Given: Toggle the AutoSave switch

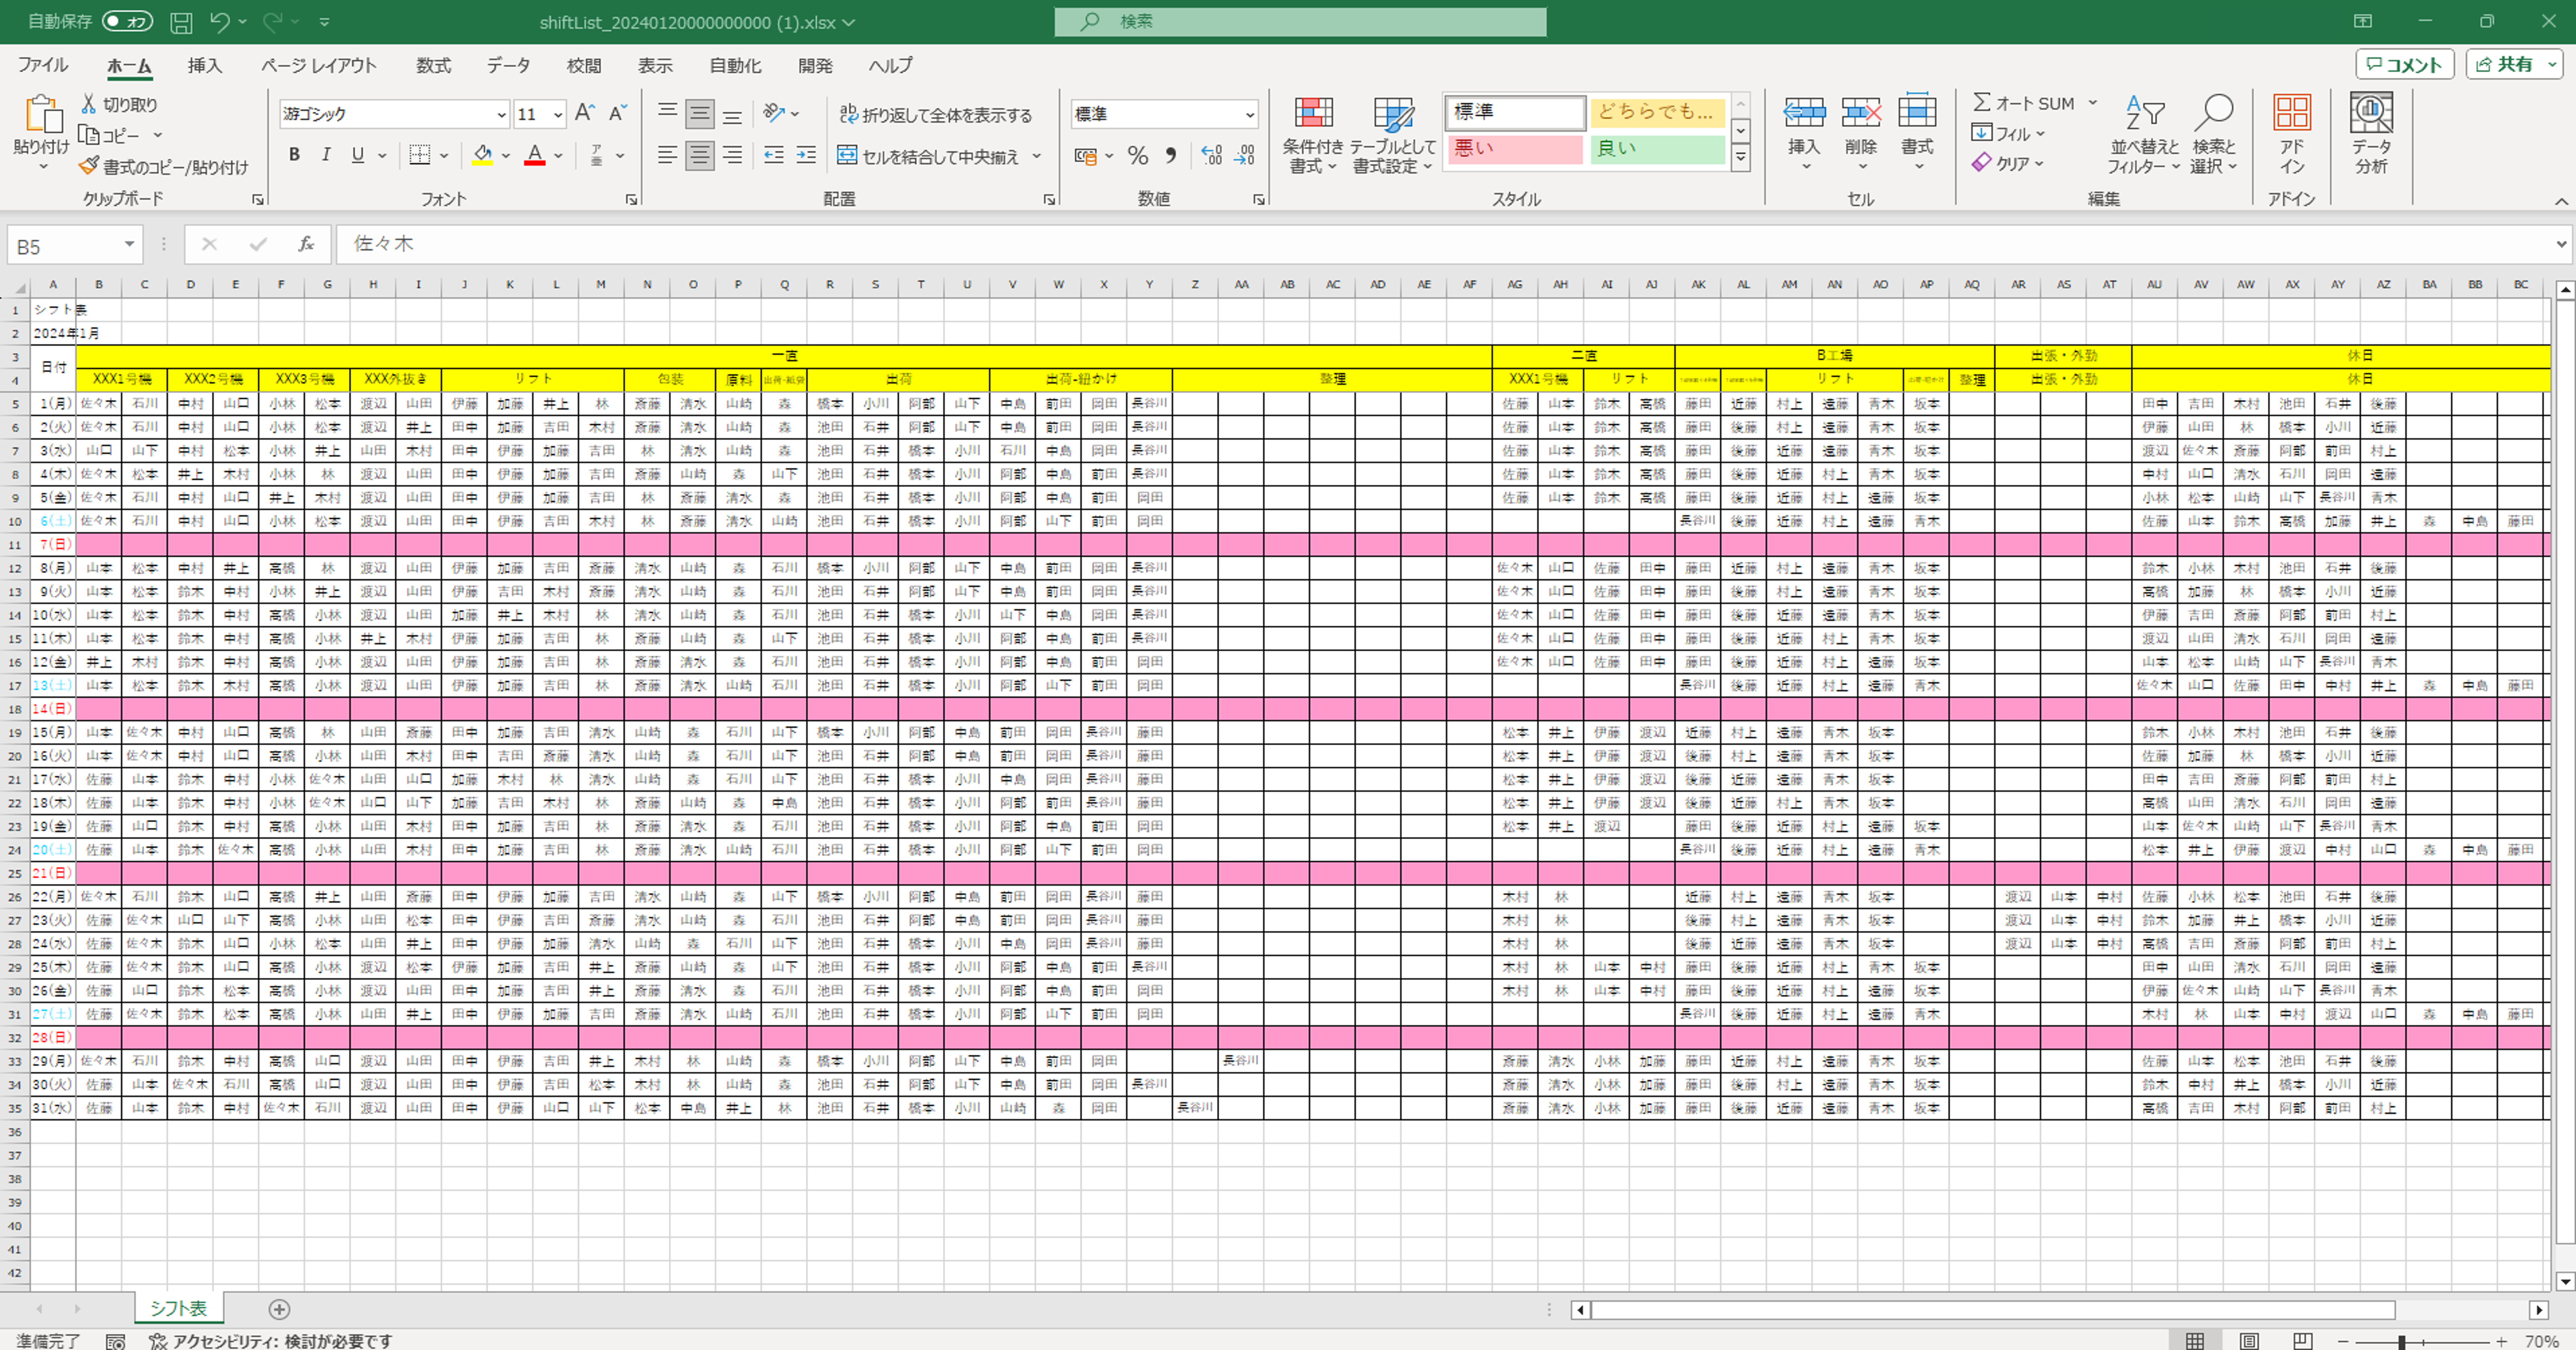Looking at the screenshot, I should (x=127, y=21).
